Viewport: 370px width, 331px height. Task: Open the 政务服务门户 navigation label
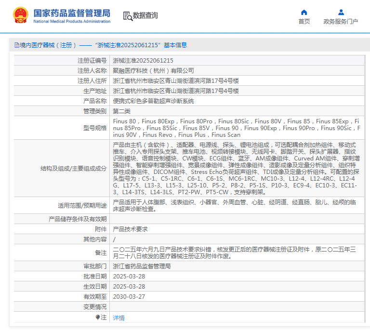[341, 22]
